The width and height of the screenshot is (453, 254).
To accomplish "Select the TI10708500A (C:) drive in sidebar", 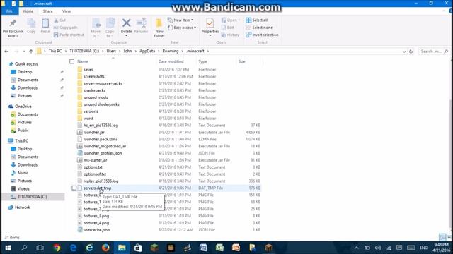I will pos(32,197).
